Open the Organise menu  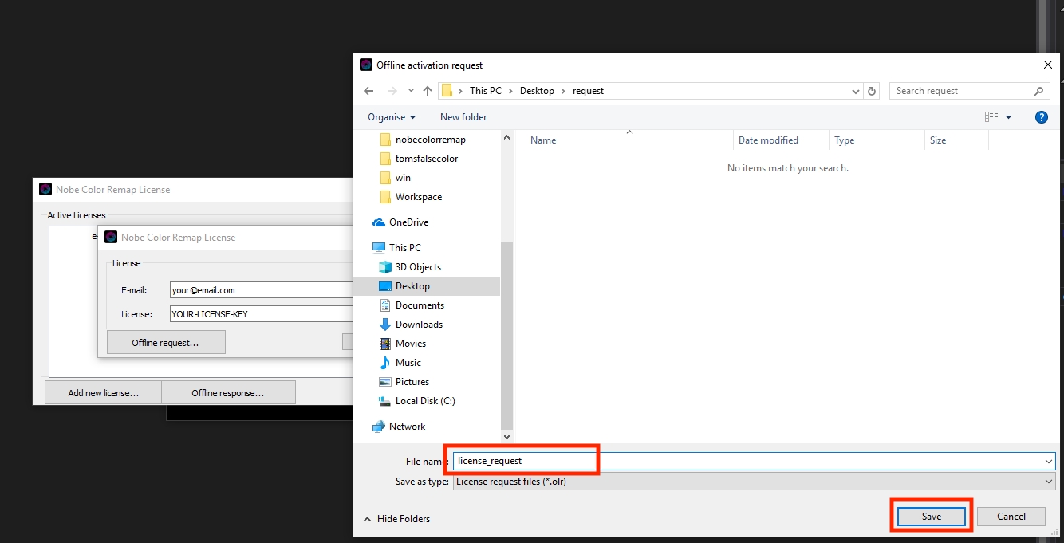click(392, 117)
